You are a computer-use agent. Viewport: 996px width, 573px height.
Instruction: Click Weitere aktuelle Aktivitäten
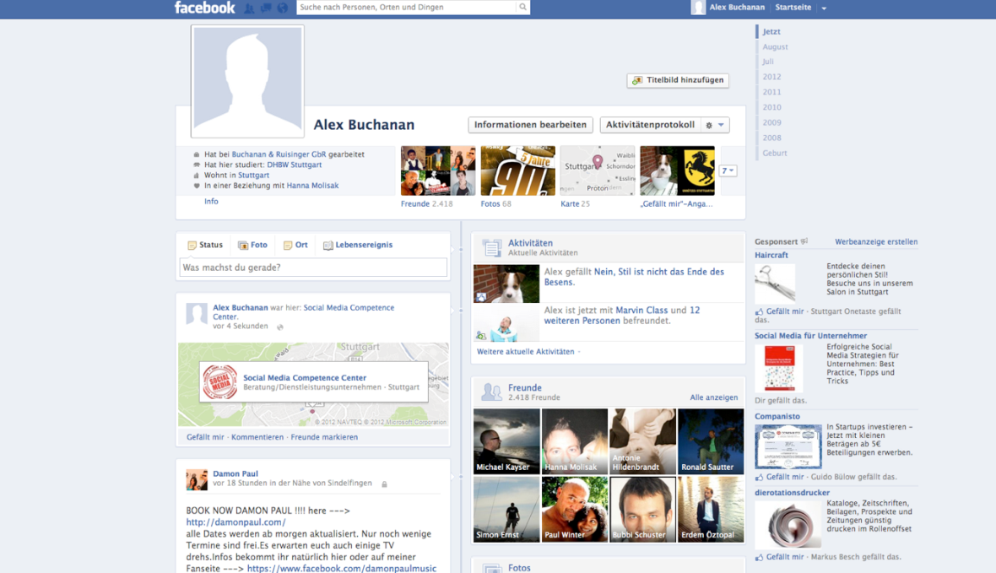coord(525,351)
